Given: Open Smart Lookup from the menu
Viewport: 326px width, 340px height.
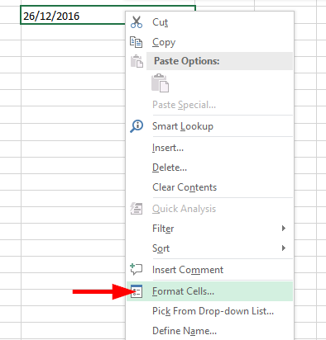Looking at the screenshot, I should coord(209,126).
